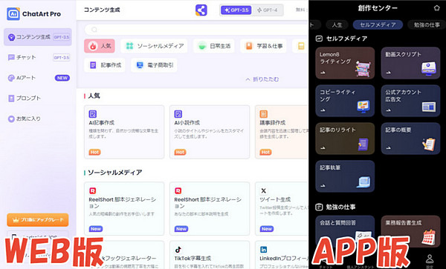Image resolution: width=446 pixels, height=269 pixels.
Task: Open the プロンプト sidebar icon
Action: coord(11,99)
